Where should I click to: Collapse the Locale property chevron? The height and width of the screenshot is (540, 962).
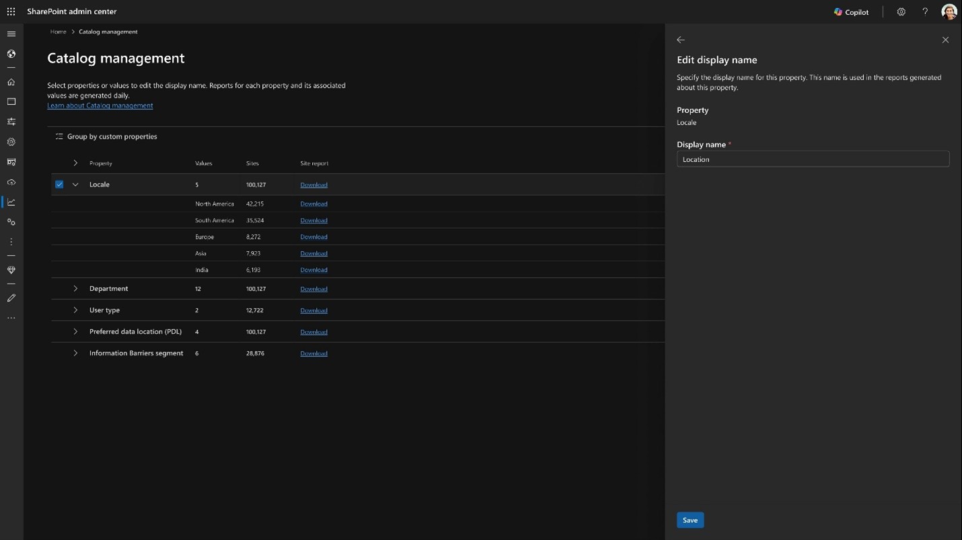pyautogui.click(x=75, y=184)
